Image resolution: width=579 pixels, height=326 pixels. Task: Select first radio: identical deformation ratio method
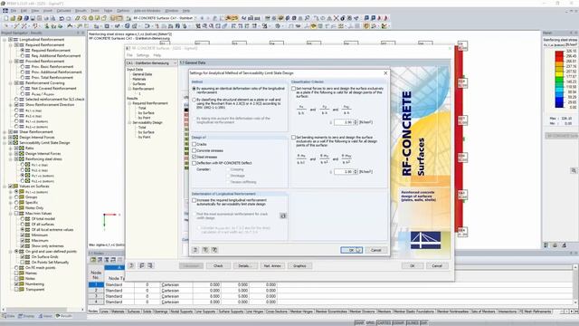(195, 89)
